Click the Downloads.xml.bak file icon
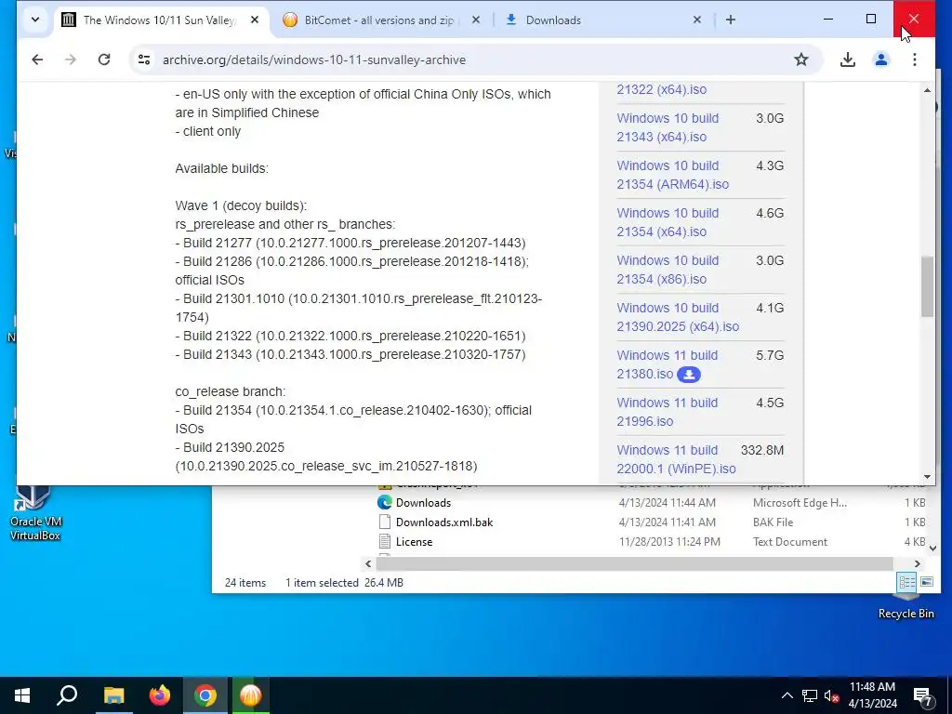The image size is (952, 714). click(x=384, y=522)
